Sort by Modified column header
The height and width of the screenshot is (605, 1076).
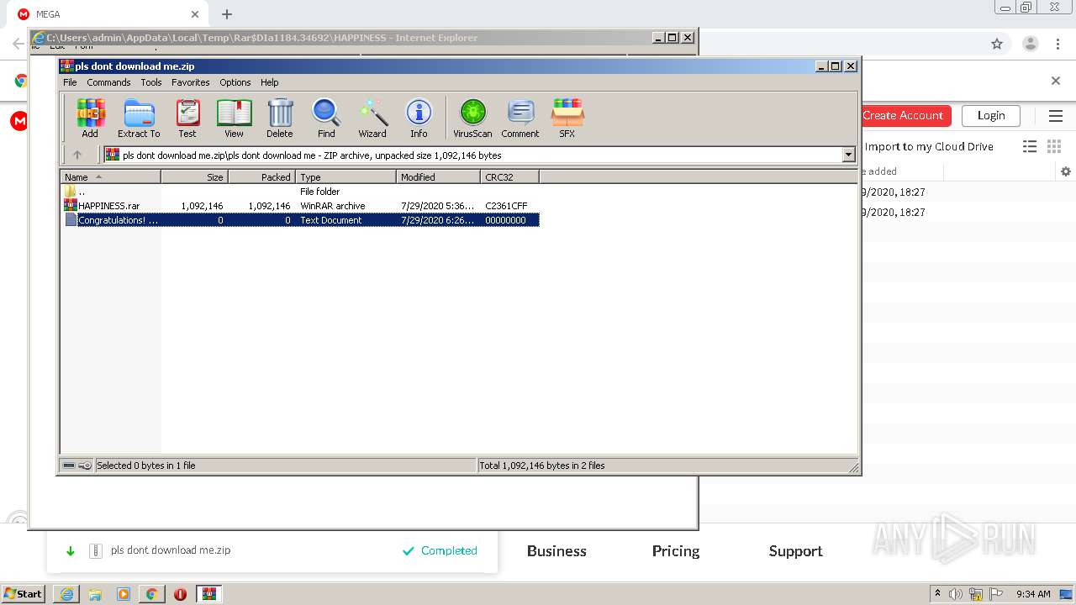[438, 176]
